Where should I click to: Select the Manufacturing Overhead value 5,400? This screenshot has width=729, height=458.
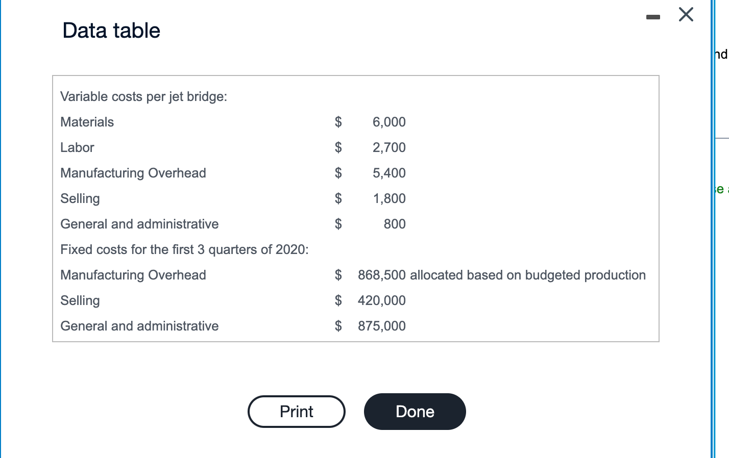(389, 173)
